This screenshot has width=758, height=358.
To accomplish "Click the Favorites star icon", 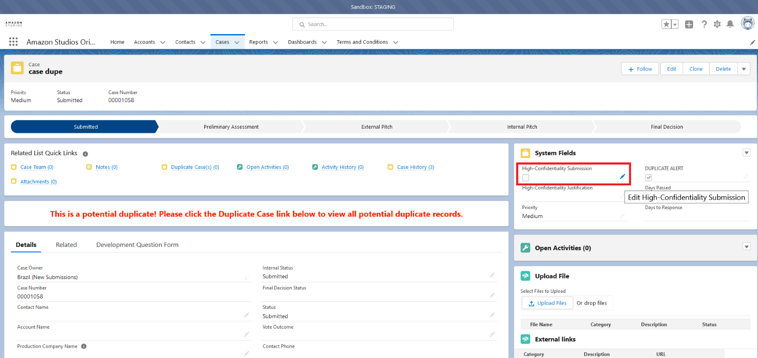I will pos(666,24).
